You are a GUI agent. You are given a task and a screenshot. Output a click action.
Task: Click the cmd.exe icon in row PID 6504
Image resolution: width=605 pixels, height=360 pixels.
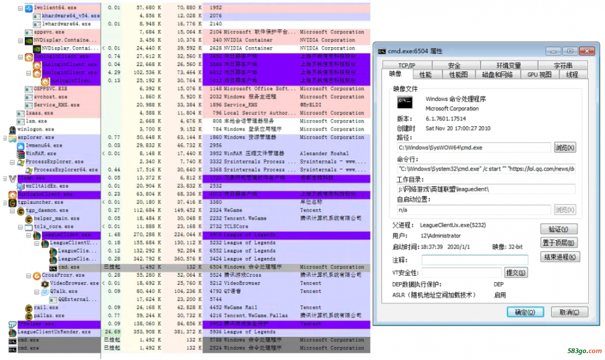pos(53,267)
